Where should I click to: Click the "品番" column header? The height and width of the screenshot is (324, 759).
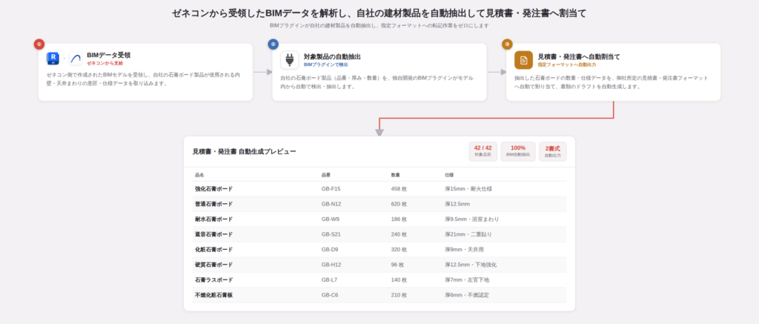pyautogui.click(x=326, y=175)
